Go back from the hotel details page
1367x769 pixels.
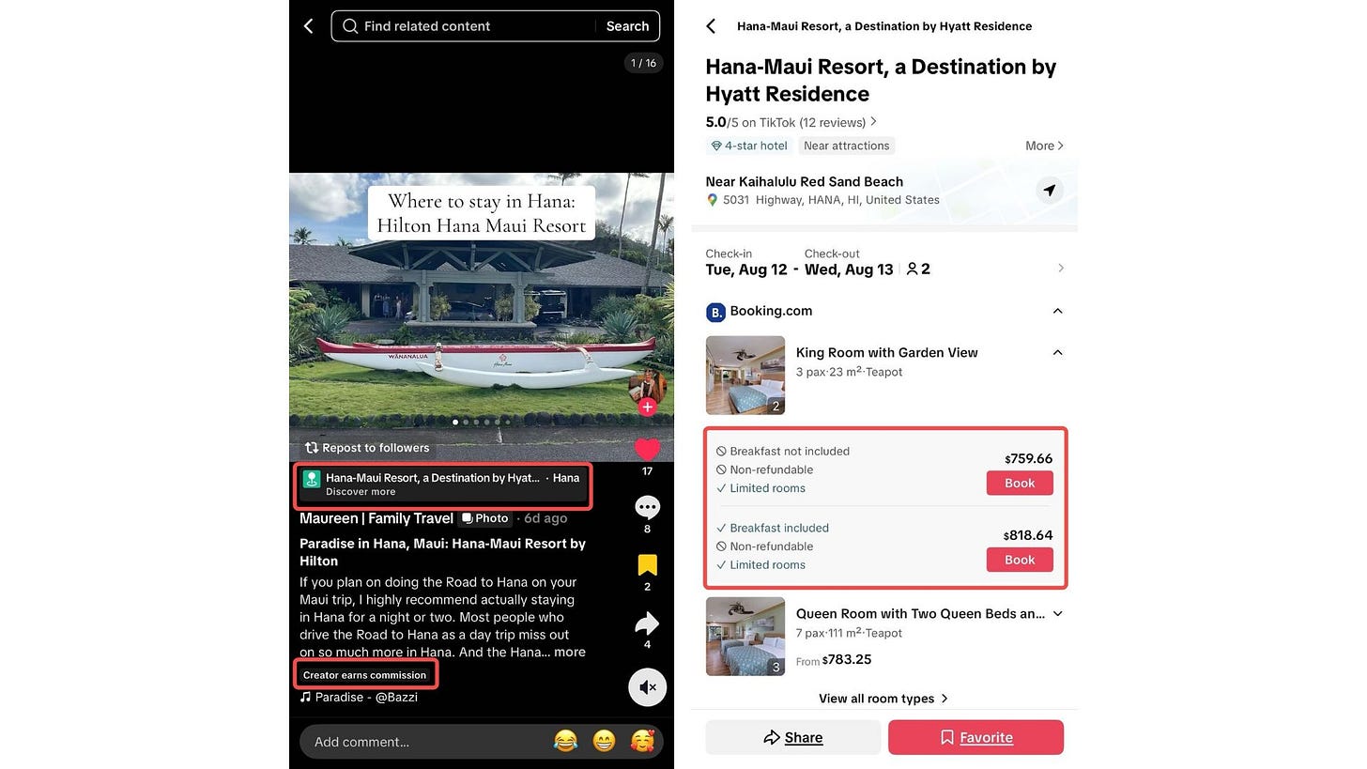(711, 26)
